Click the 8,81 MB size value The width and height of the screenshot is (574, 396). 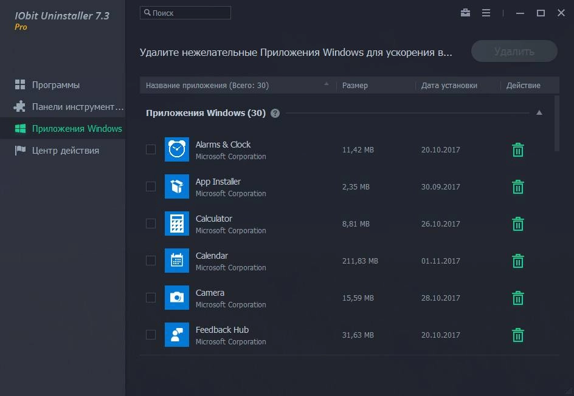click(356, 224)
